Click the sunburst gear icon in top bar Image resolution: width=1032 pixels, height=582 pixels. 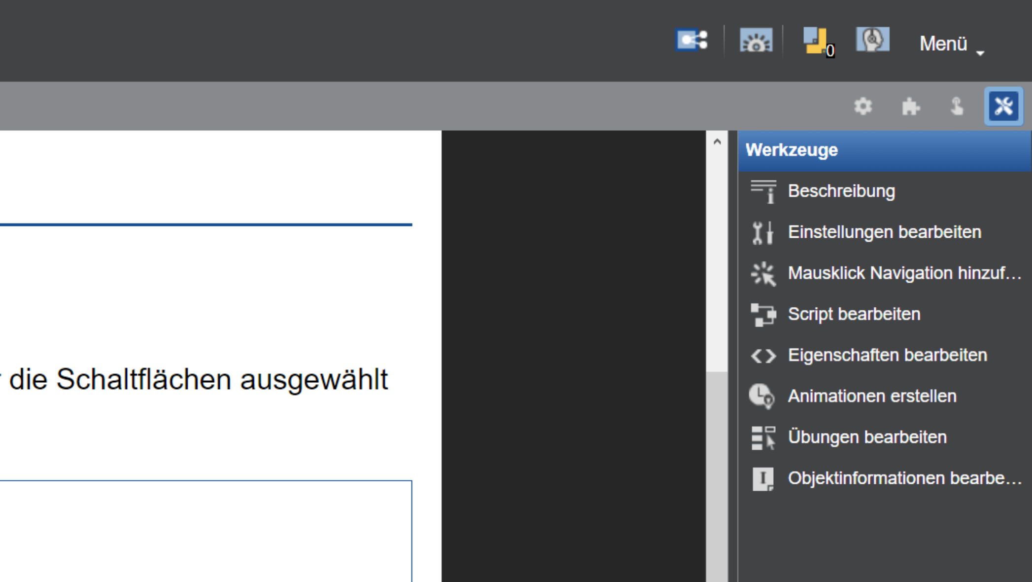pyautogui.click(x=756, y=40)
